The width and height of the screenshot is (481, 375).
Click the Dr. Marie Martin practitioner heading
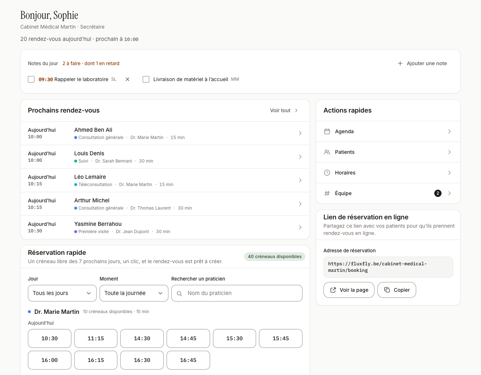coord(57,312)
